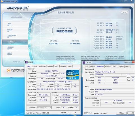Open the MAIN section in 3DMark sidebar

(9, 24)
